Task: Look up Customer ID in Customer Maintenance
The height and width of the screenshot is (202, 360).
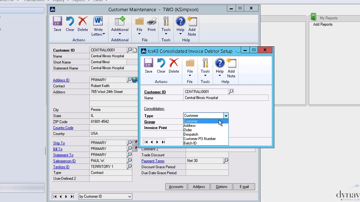Action: coord(129,50)
